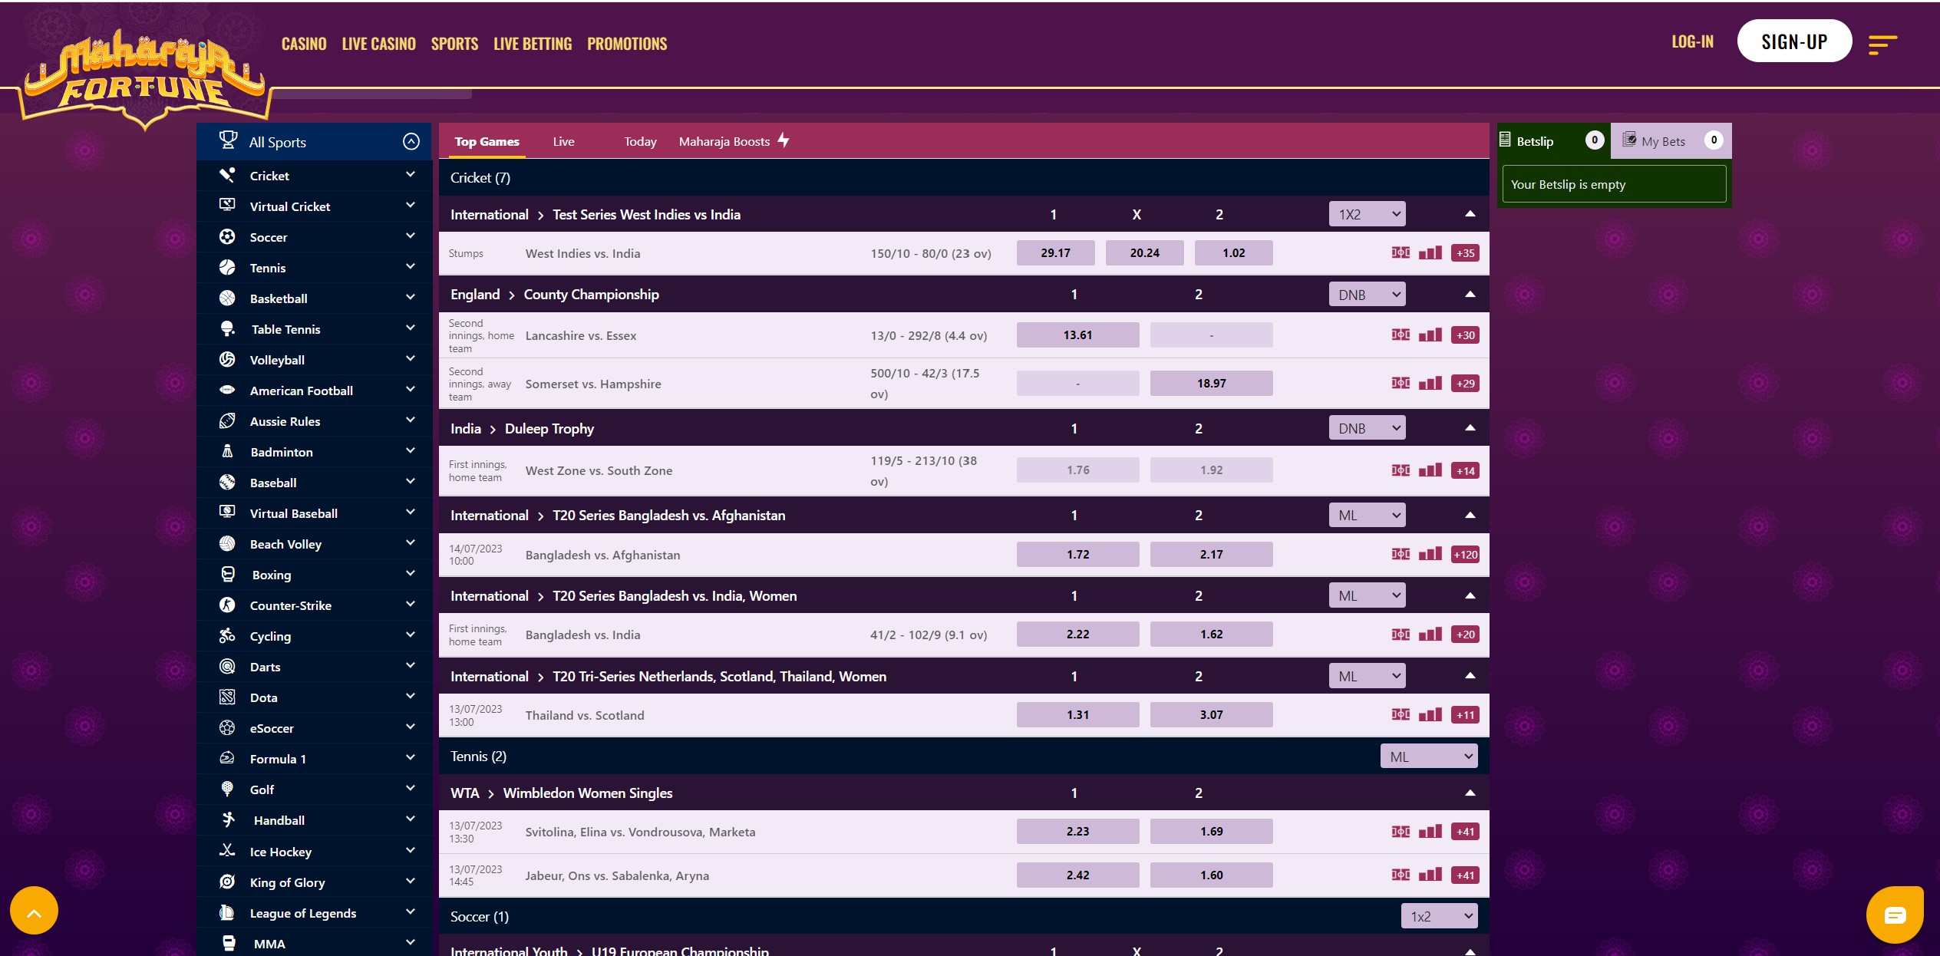Click the Betslip receipt icon

tap(1505, 140)
